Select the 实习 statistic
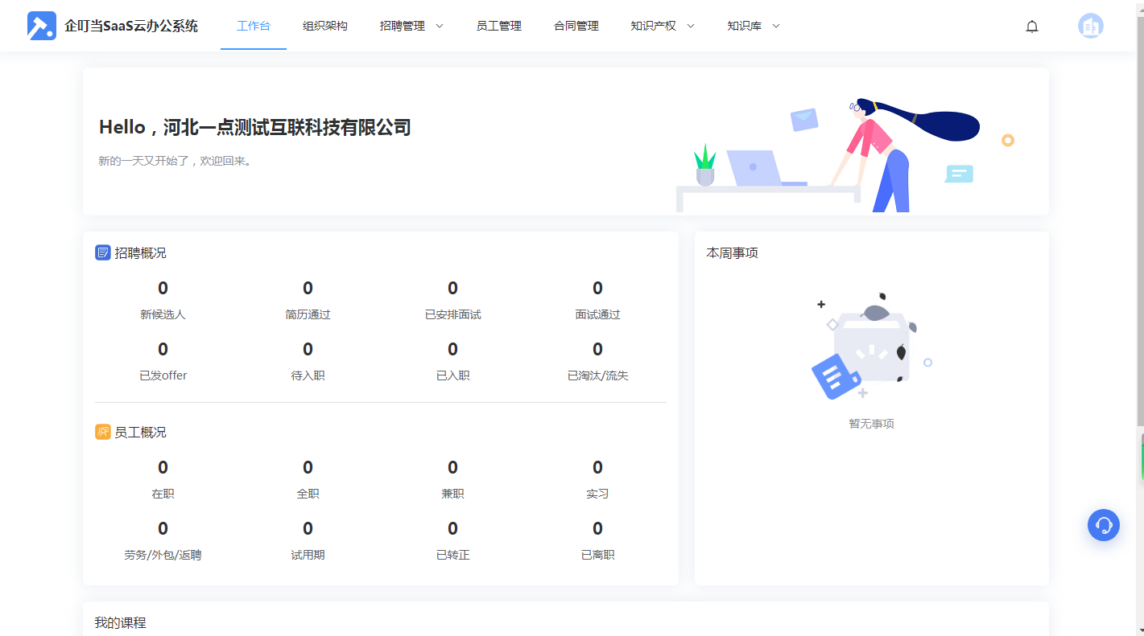1144x636 pixels. [x=597, y=480]
